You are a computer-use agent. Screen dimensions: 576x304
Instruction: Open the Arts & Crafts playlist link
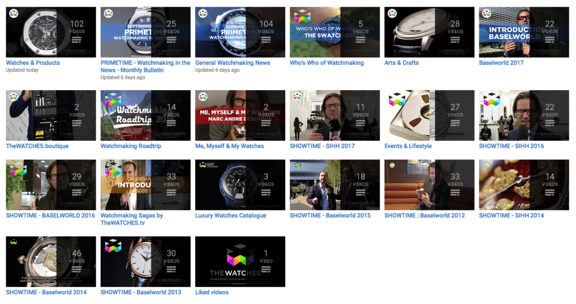402,63
